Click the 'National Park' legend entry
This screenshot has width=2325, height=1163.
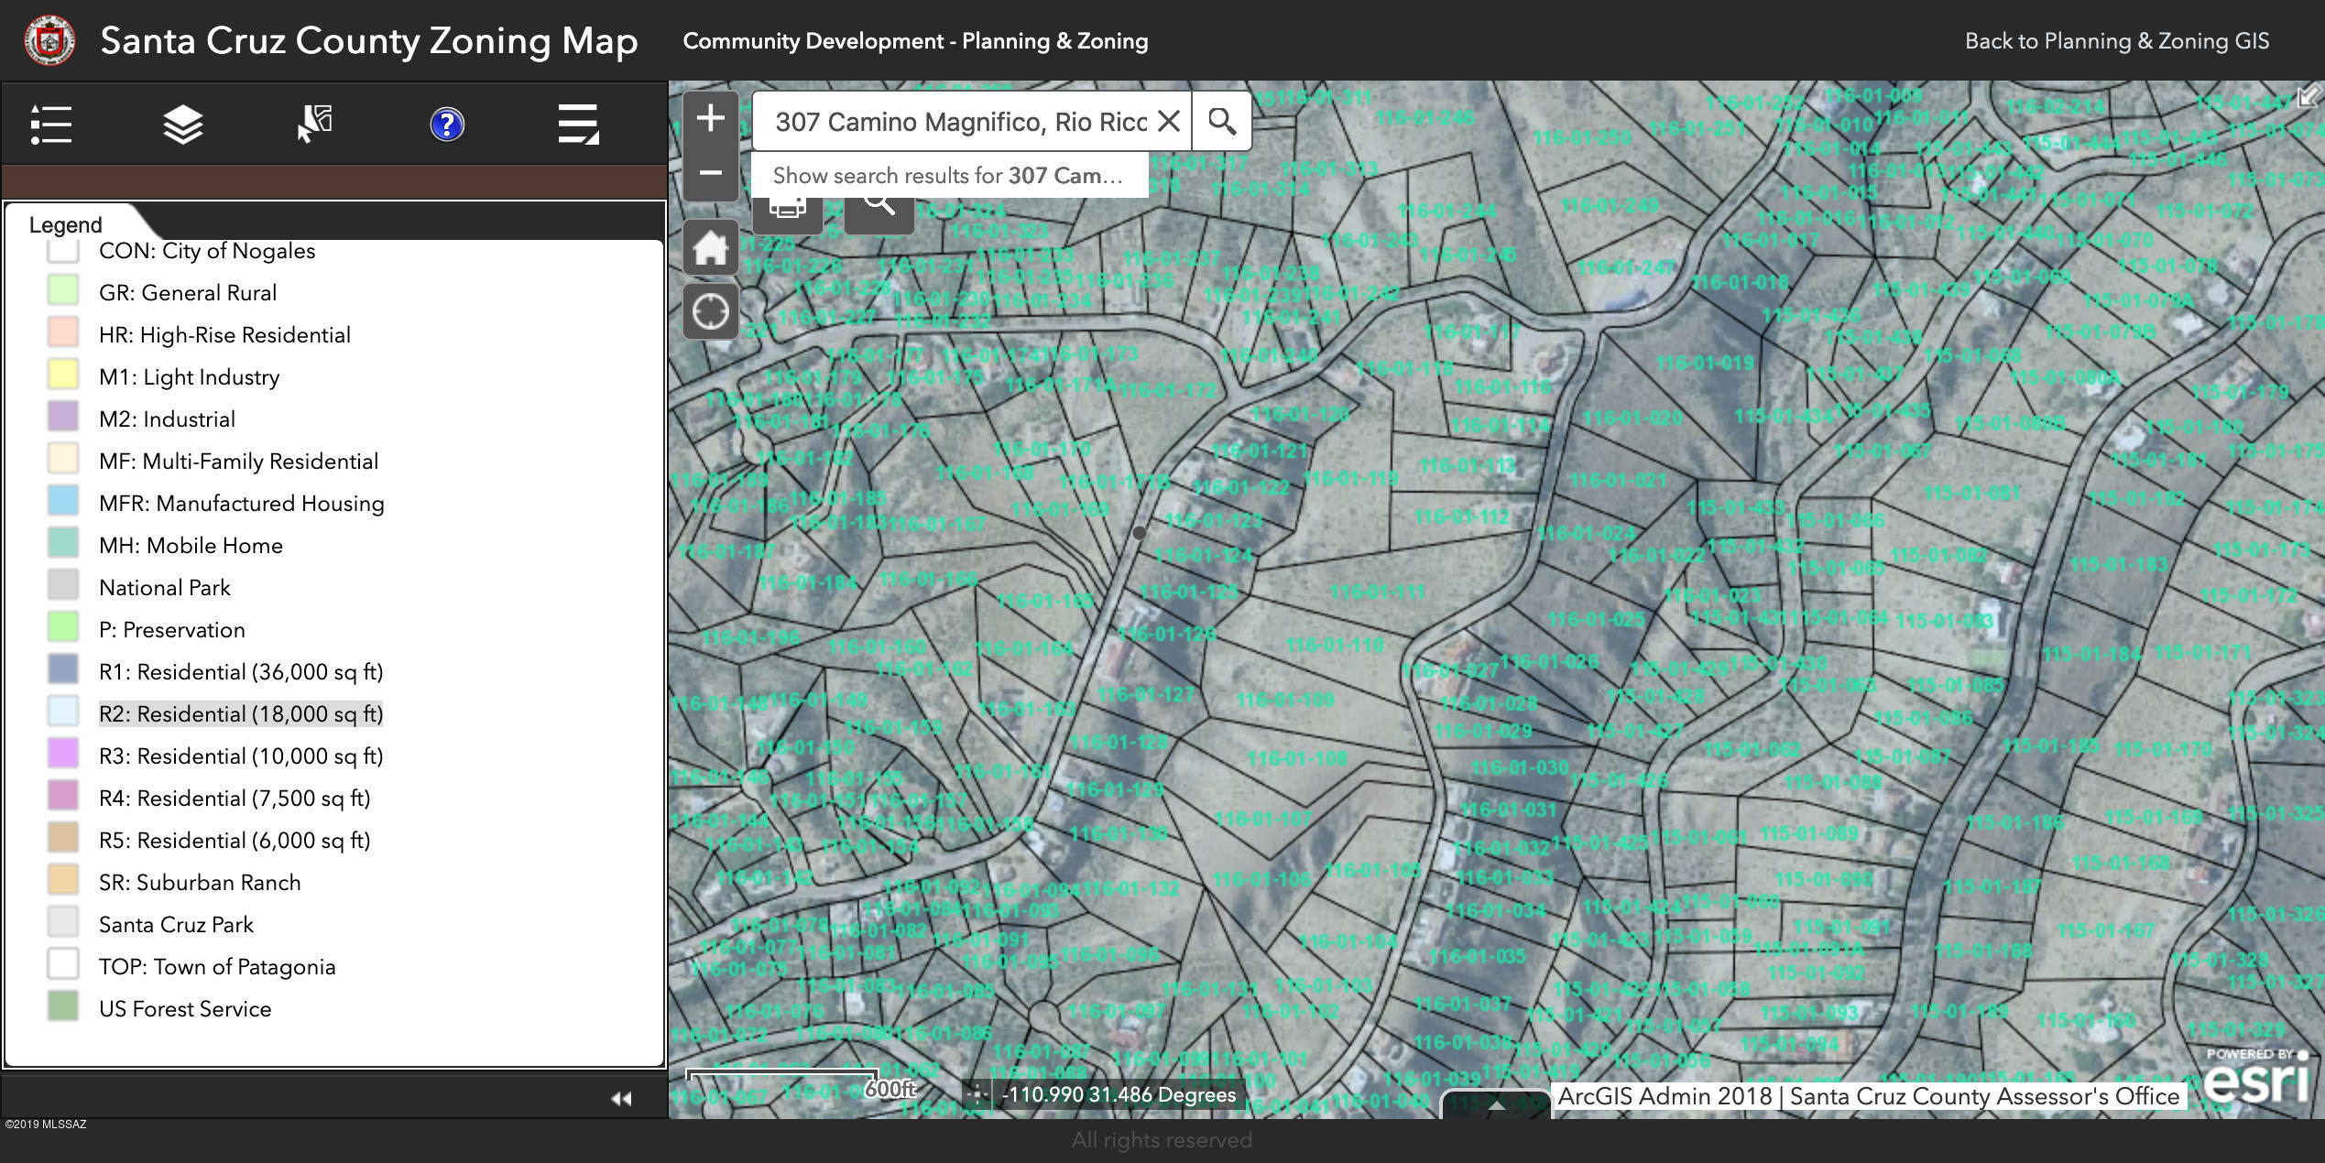click(165, 587)
